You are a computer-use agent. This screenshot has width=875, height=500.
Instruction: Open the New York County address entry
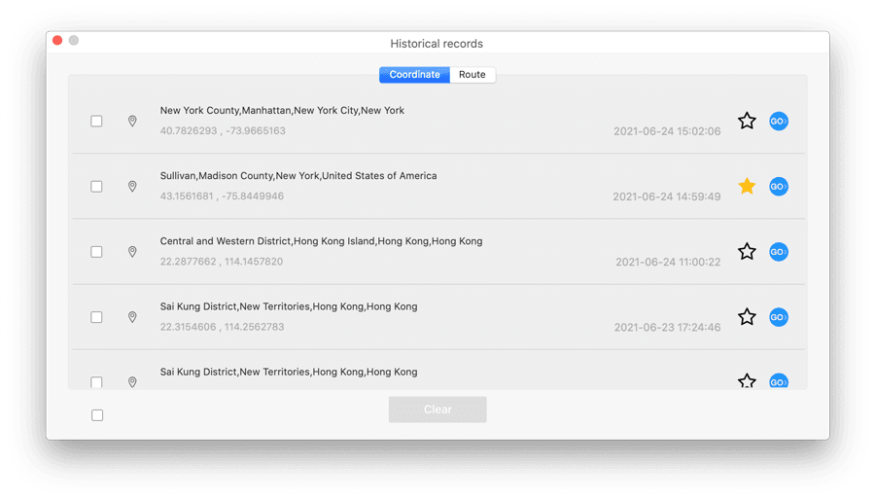coord(282,111)
